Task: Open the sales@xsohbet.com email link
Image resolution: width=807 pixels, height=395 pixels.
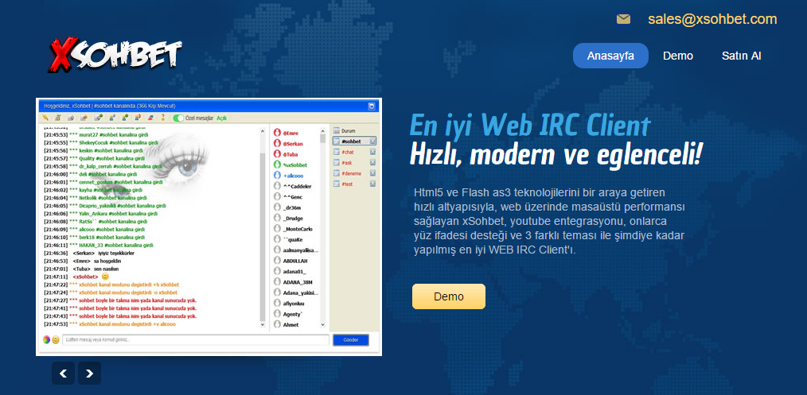Action: pos(712,20)
